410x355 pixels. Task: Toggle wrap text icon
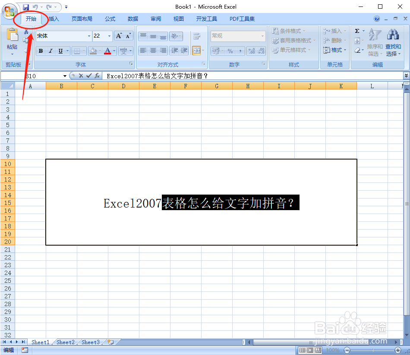click(x=197, y=36)
